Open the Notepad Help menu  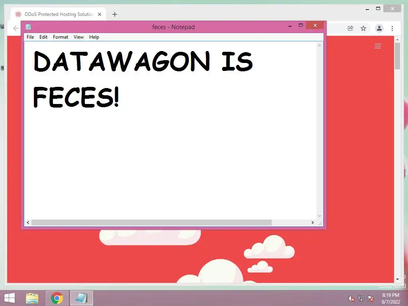(x=94, y=37)
